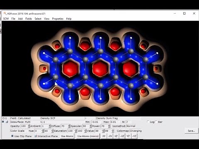Click the C-1 label left of Field: Calculated
This screenshot has width=199, height=149.
[5, 118]
